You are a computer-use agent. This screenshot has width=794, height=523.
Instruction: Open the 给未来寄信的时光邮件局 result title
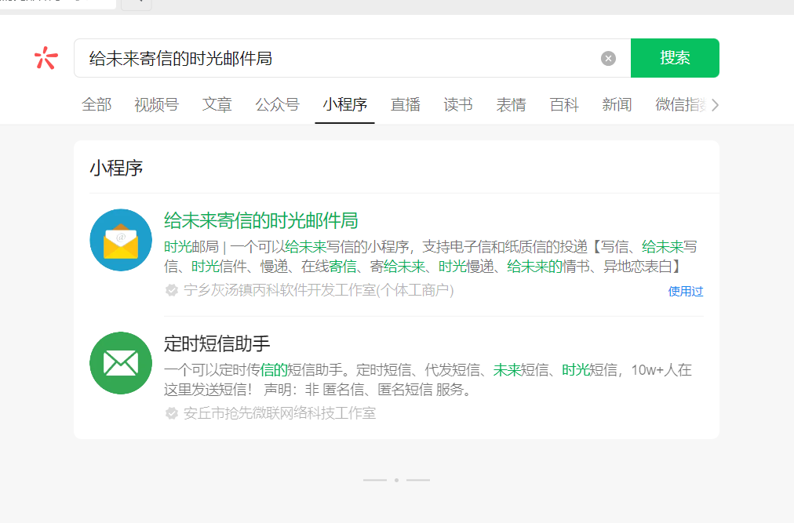[x=260, y=221]
